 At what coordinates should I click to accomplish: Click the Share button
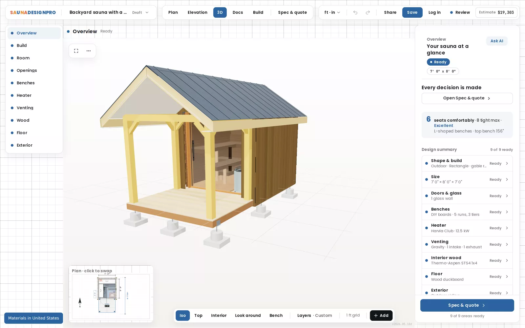click(x=390, y=12)
